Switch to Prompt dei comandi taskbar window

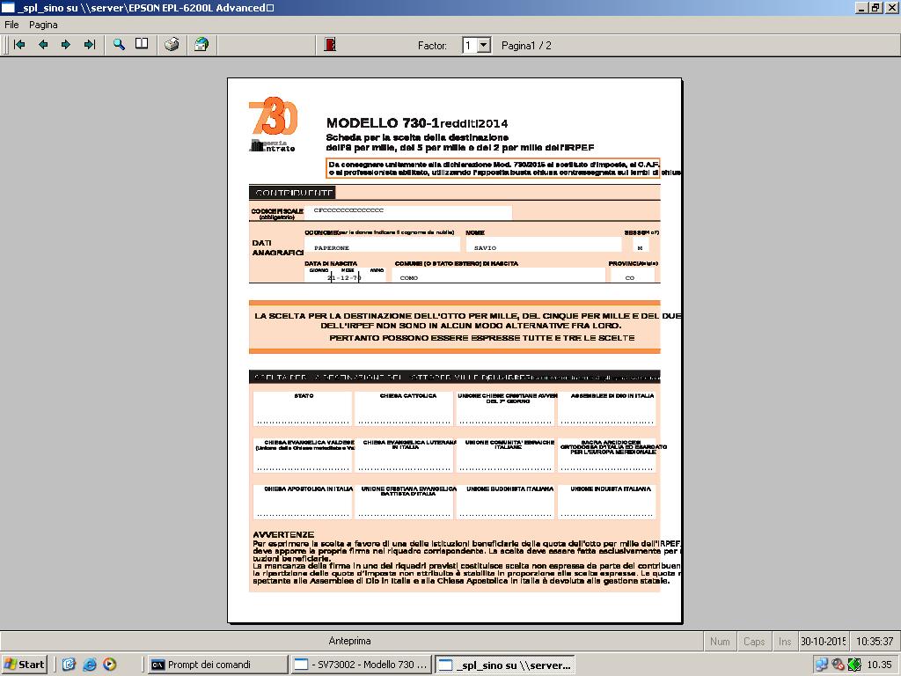pyautogui.click(x=217, y=665)
